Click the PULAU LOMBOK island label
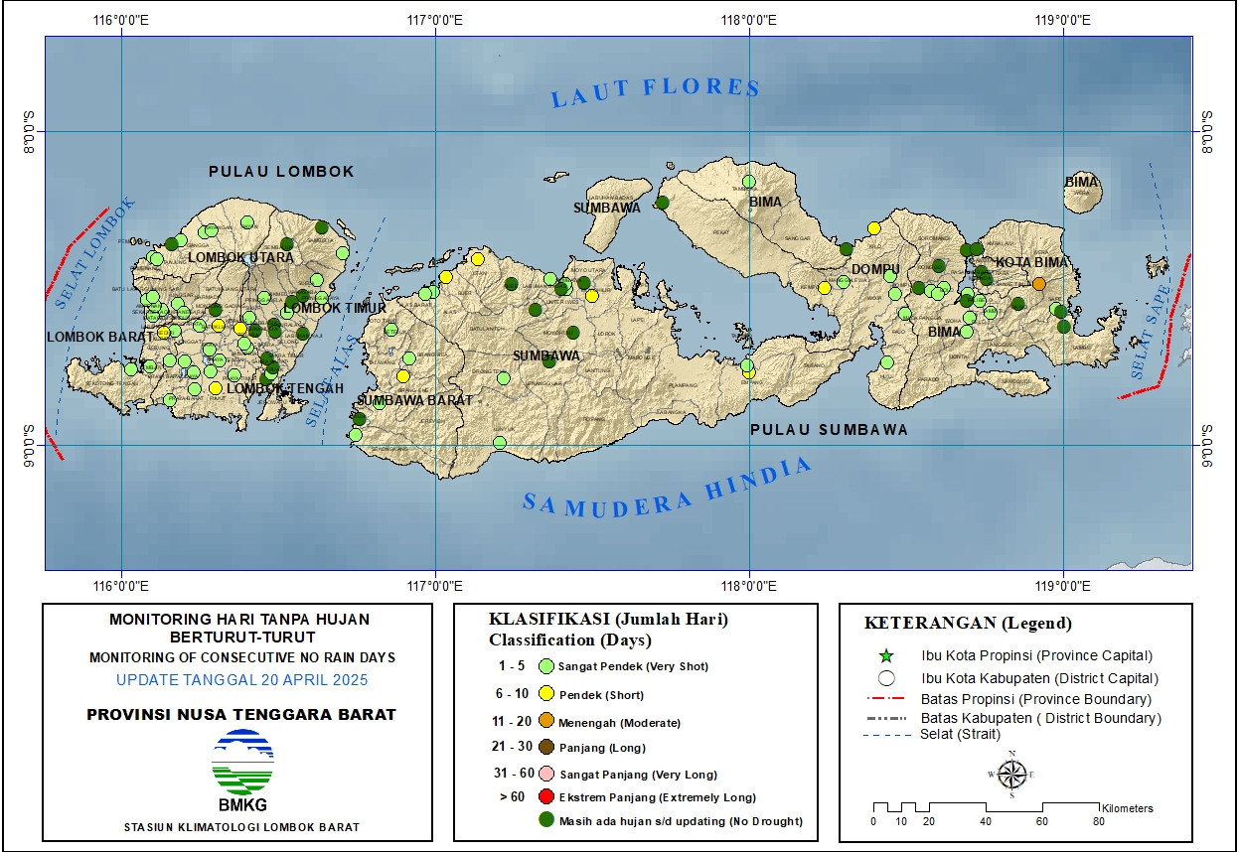The image size is (1239, 852). click(x=281, y=172)
